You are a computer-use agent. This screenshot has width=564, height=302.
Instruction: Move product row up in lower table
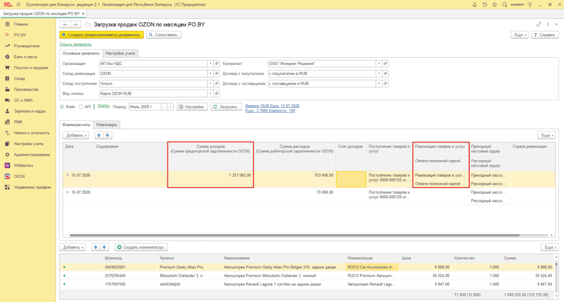click(96, 247)
